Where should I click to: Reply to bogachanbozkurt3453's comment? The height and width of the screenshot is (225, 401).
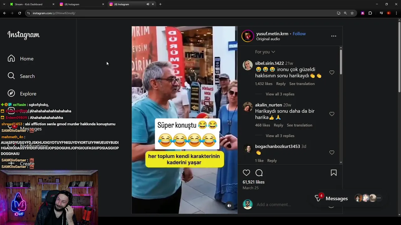point(272,161)
